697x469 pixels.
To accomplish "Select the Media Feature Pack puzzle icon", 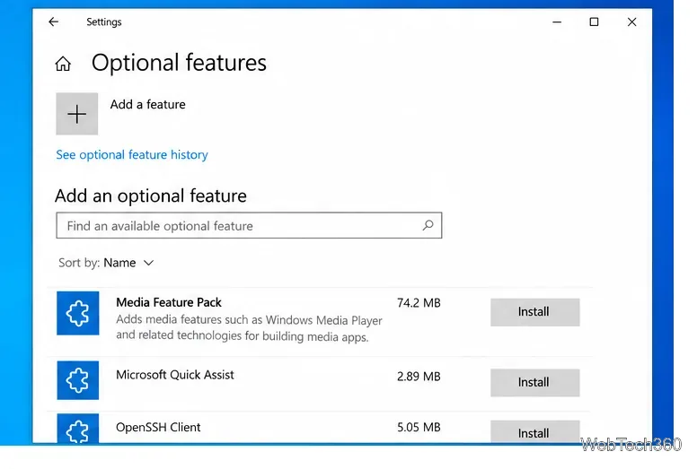I will 78,313.
